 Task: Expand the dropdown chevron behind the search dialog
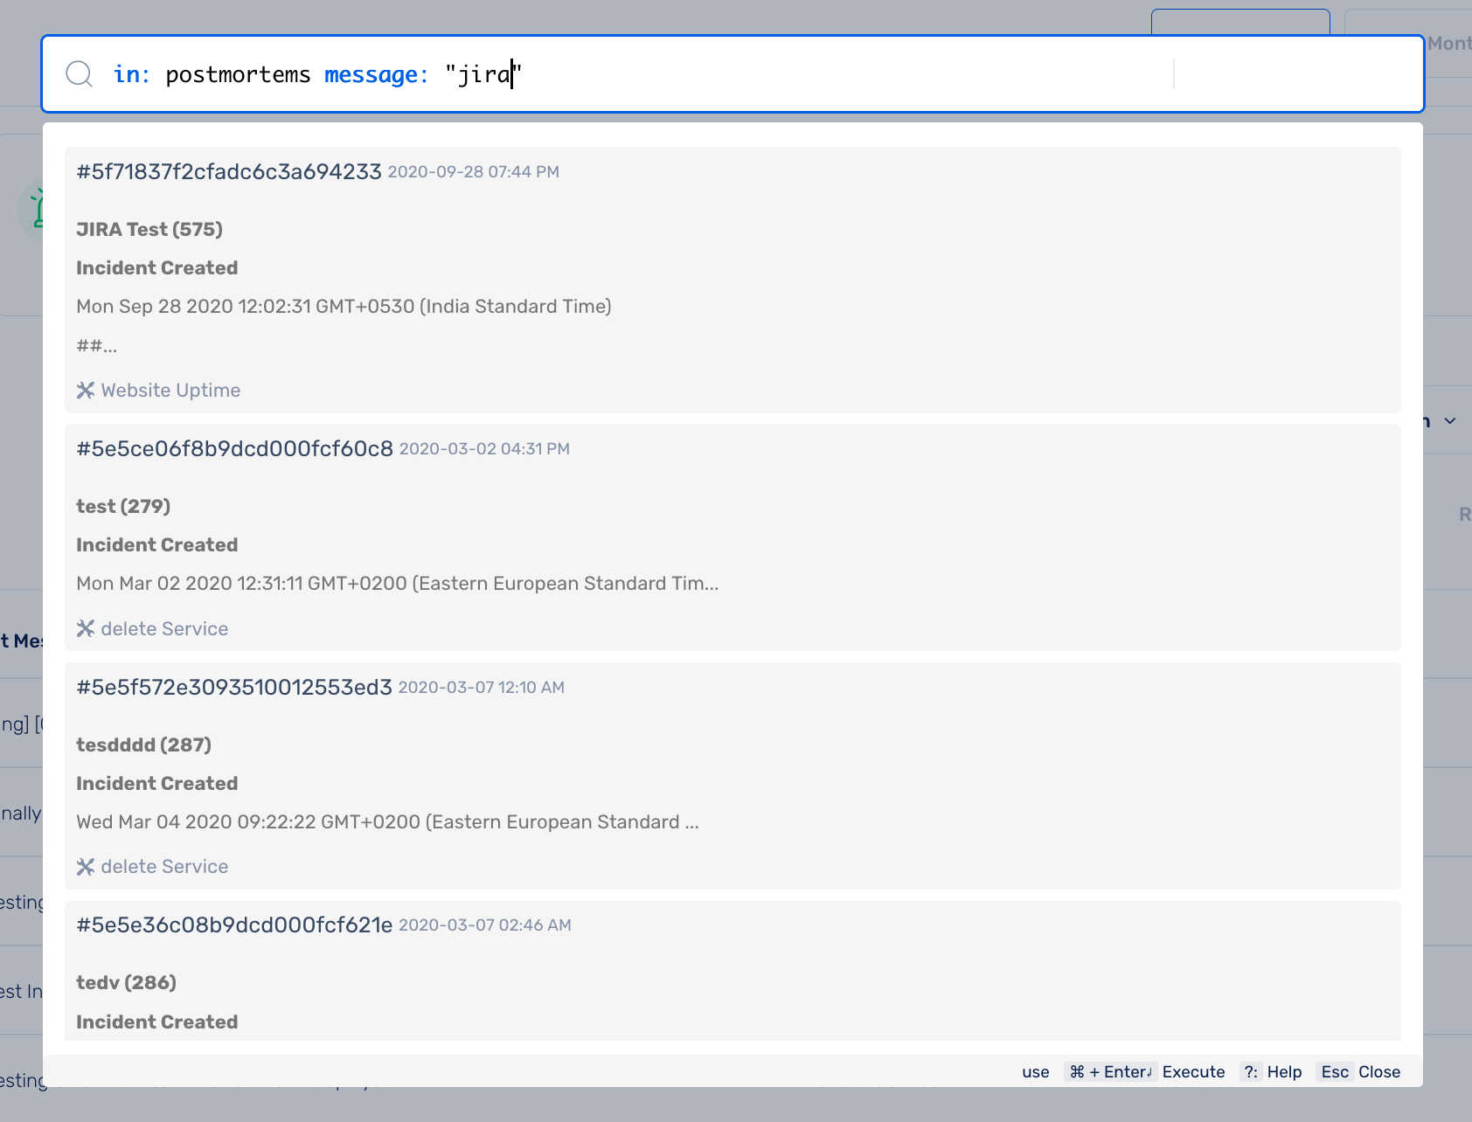pos(1450,421)
